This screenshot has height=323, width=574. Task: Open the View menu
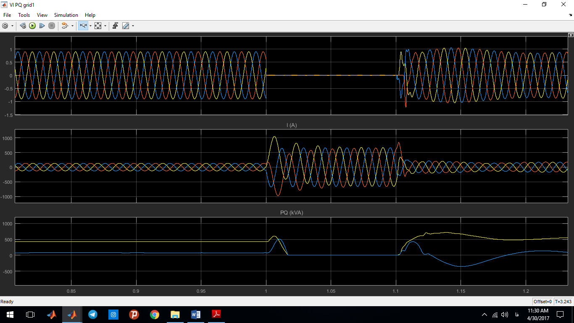coord(42,15)
